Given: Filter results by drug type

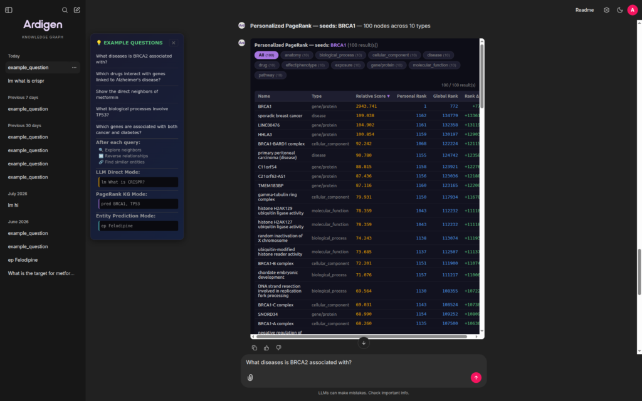Looking at the screenshot, I should coord(267,65).
